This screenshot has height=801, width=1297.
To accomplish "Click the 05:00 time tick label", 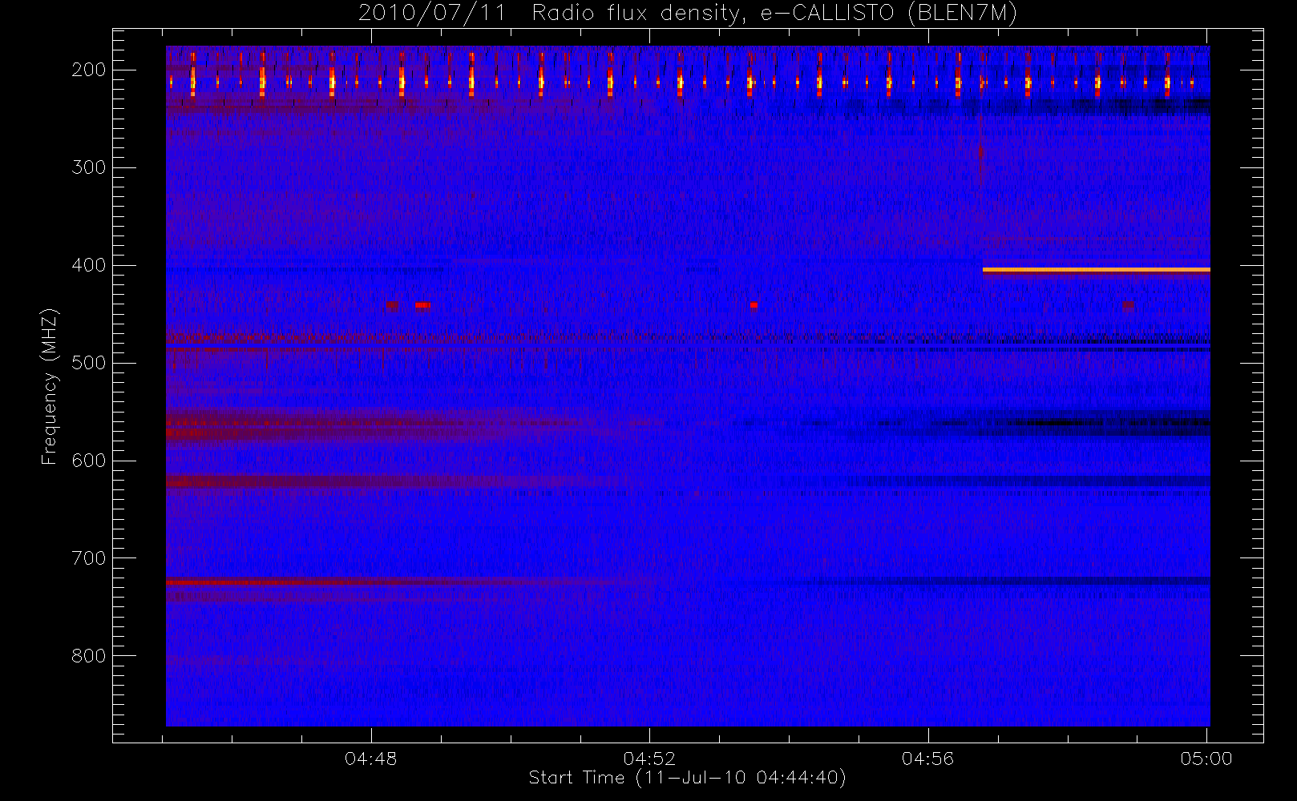I will pos(1206,759).
